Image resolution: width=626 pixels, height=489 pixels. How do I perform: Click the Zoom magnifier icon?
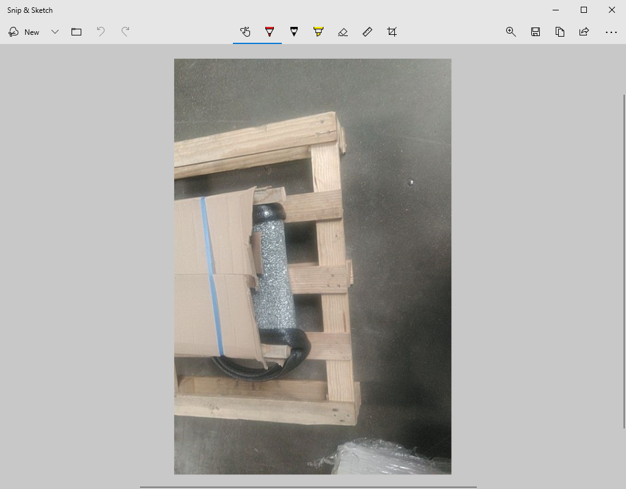(511, 32)
